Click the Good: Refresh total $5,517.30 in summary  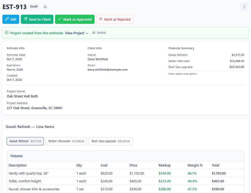(238, 55)
